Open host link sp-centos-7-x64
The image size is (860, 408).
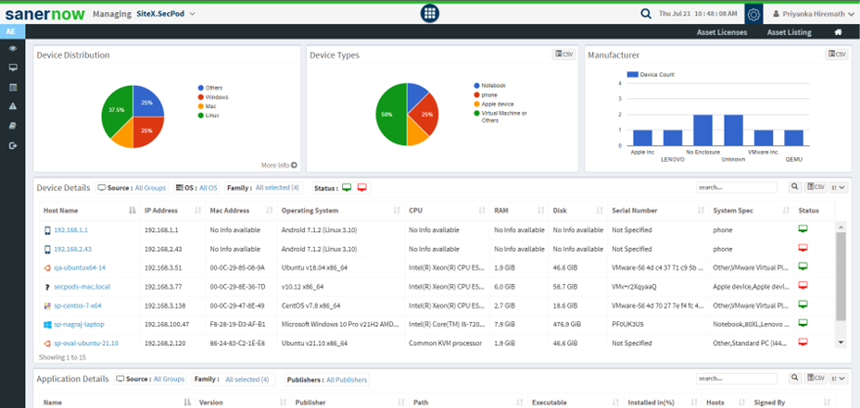pos(77,305)
